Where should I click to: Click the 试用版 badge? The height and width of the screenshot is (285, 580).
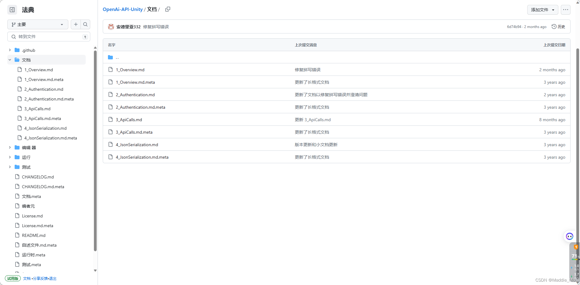[x=13, y=278]
